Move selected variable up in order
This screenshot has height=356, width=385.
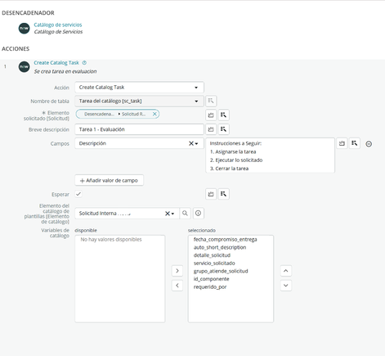coord(286,271)
